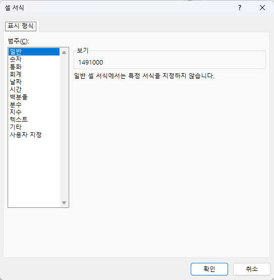Close the 셀 서식 dialog
Screen dimensions: 274x280
[x=262, y=8]
